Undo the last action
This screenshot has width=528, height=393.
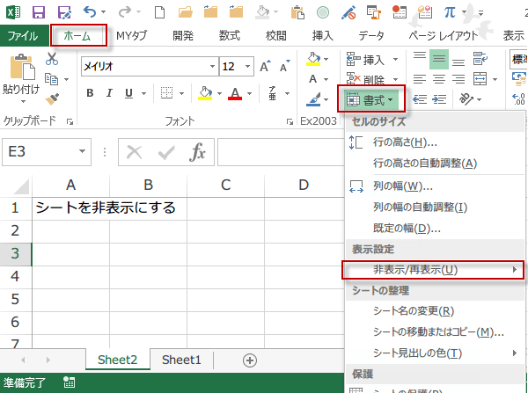pos(90,12)
